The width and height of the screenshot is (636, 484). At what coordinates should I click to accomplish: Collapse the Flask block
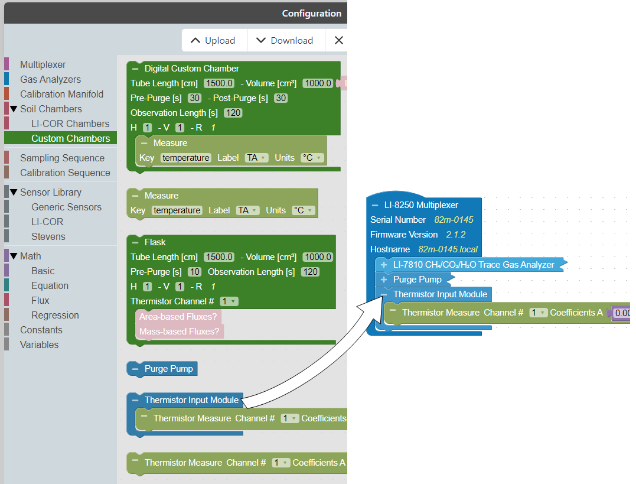pyautogui.click(x=135, y=242)
